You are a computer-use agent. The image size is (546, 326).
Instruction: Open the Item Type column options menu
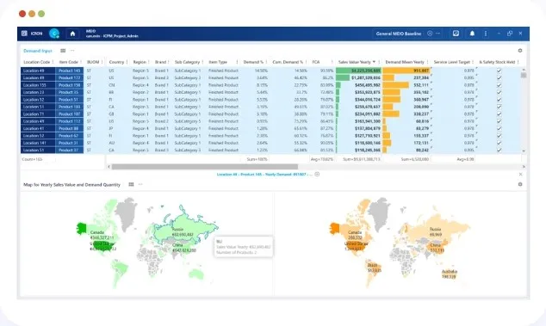point(237,62)
